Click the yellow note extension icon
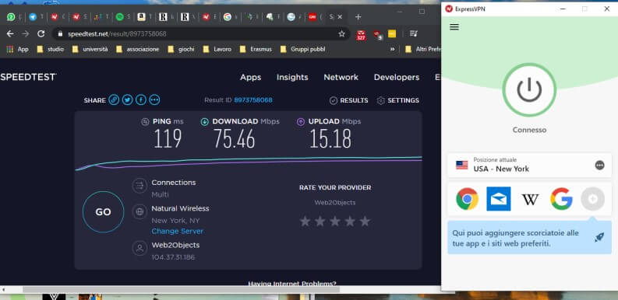Viewport: 618px width, 300px height. (392, 34)
